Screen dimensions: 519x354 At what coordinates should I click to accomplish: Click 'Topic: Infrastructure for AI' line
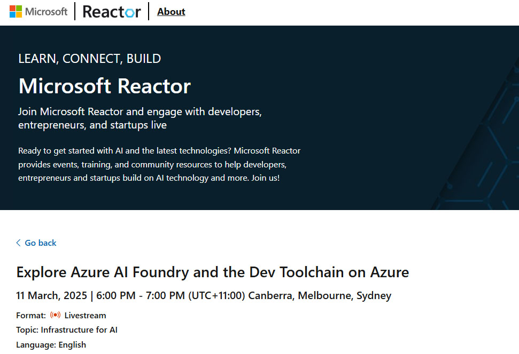tap(67, 330)
